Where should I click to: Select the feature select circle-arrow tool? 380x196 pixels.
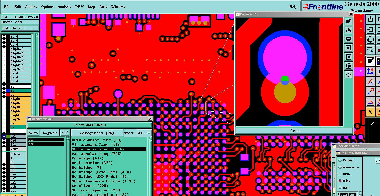point(370,61)
